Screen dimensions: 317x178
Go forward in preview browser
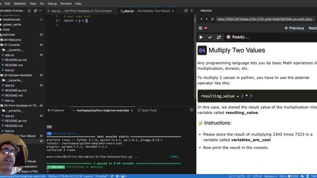pyautogui.click(x=207, y=19)
